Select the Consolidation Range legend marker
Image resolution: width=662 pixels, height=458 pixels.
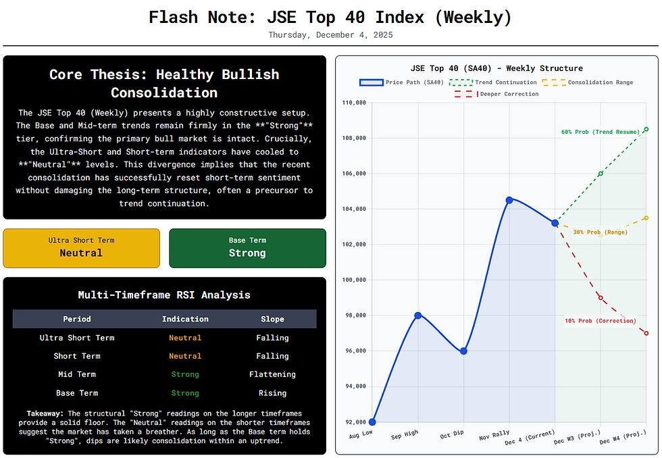click(555, 82)
